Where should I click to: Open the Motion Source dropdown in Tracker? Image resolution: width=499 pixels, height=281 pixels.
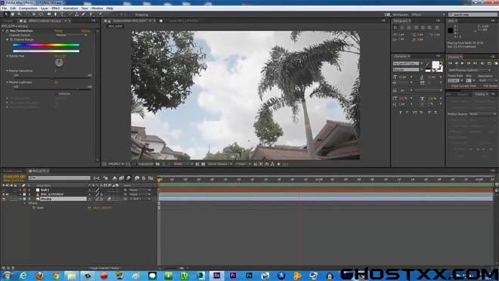483,114
